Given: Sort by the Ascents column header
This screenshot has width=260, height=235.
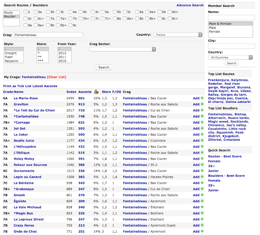Looking at the screenshot, I should point(85,92).
